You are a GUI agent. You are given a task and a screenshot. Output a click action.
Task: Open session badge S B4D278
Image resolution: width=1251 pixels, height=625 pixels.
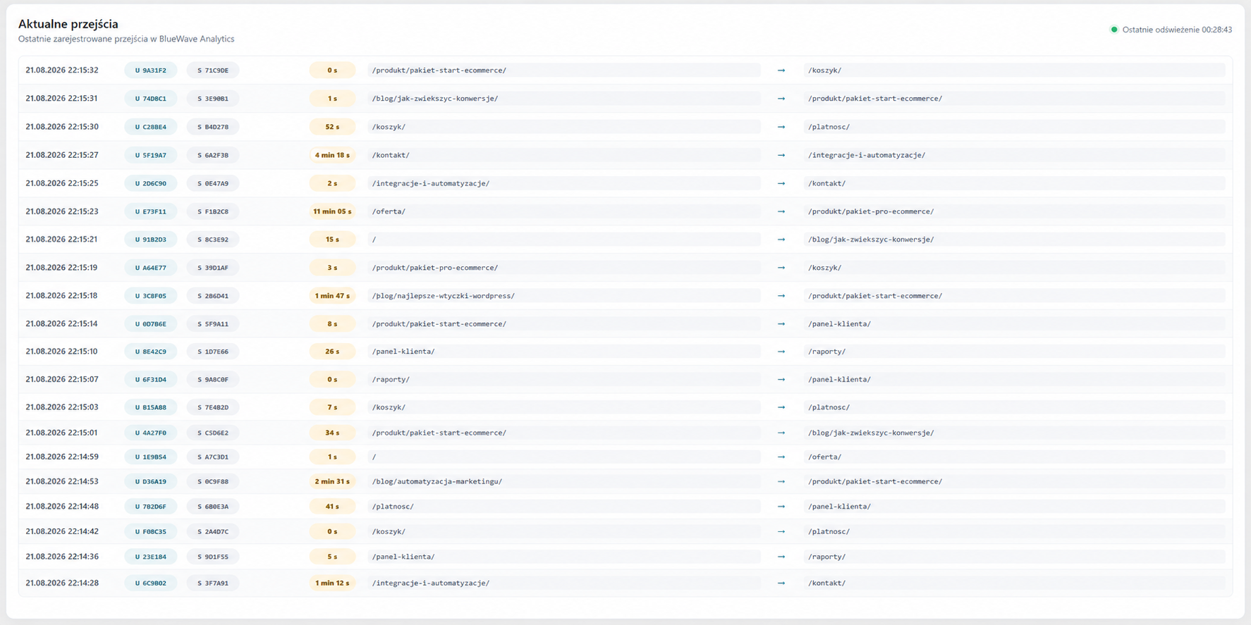click(x=213, y=127)
